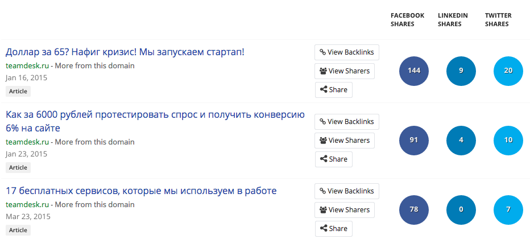Click link icon in first View Backlinks button

pos(322,52)
